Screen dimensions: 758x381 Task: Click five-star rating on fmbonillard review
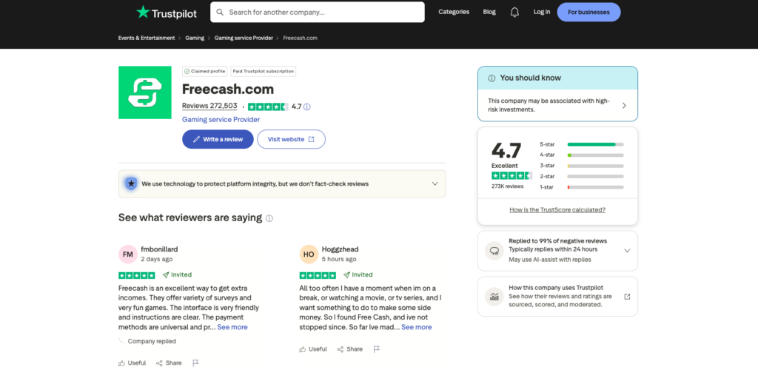point(137,275)
